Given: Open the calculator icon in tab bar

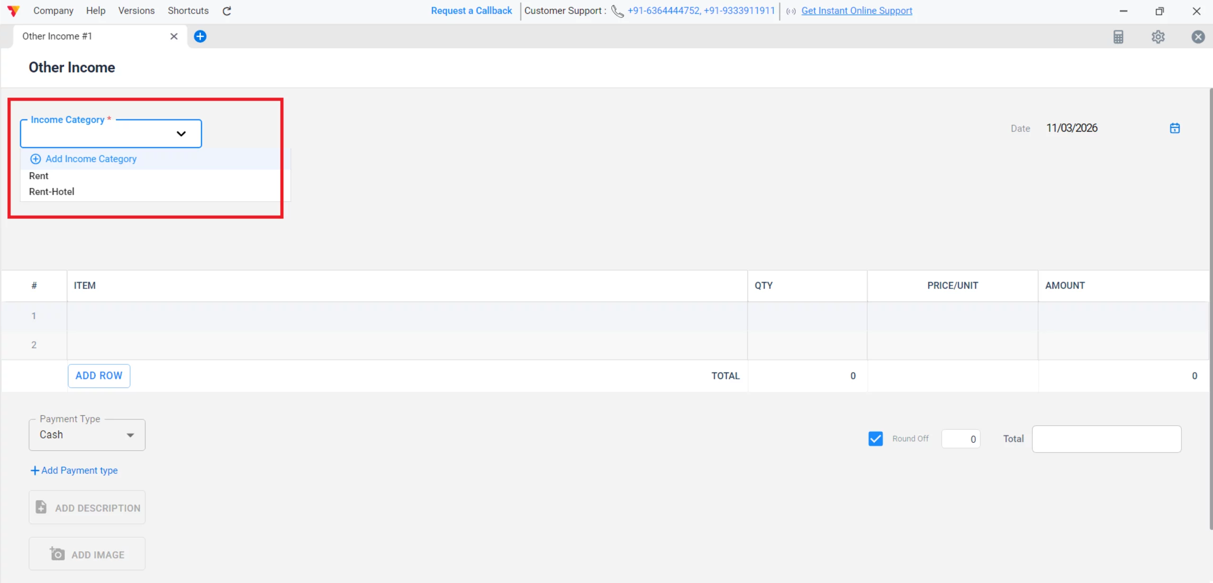Looking at the screenshot, I should (1118, 37).
